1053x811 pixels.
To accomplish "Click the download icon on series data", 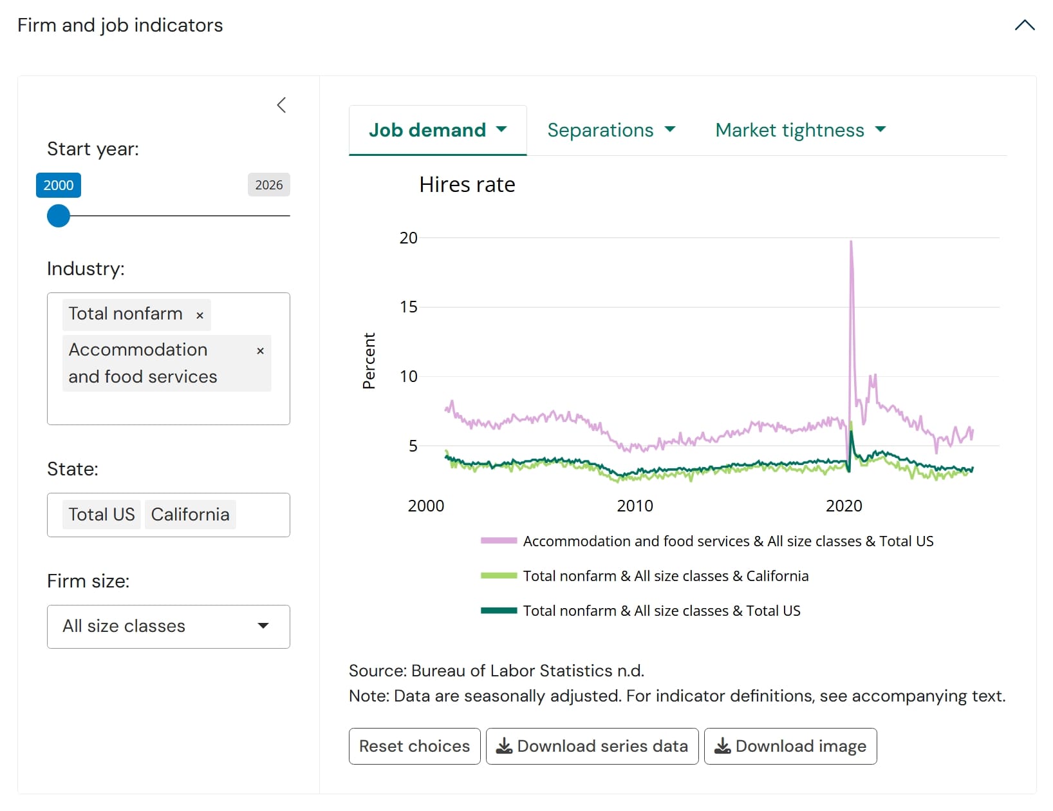I will click(x=505, y=746).
